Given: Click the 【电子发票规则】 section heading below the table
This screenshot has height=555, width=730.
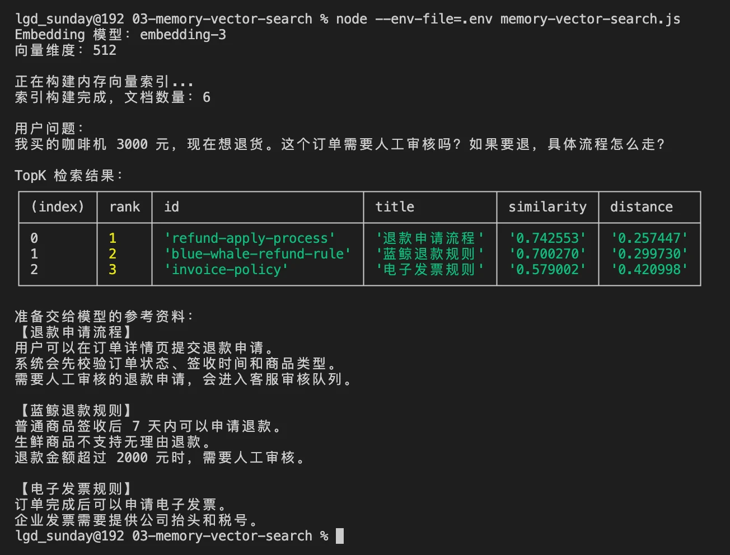Looking at the screenshot, I should coord(77,489).
